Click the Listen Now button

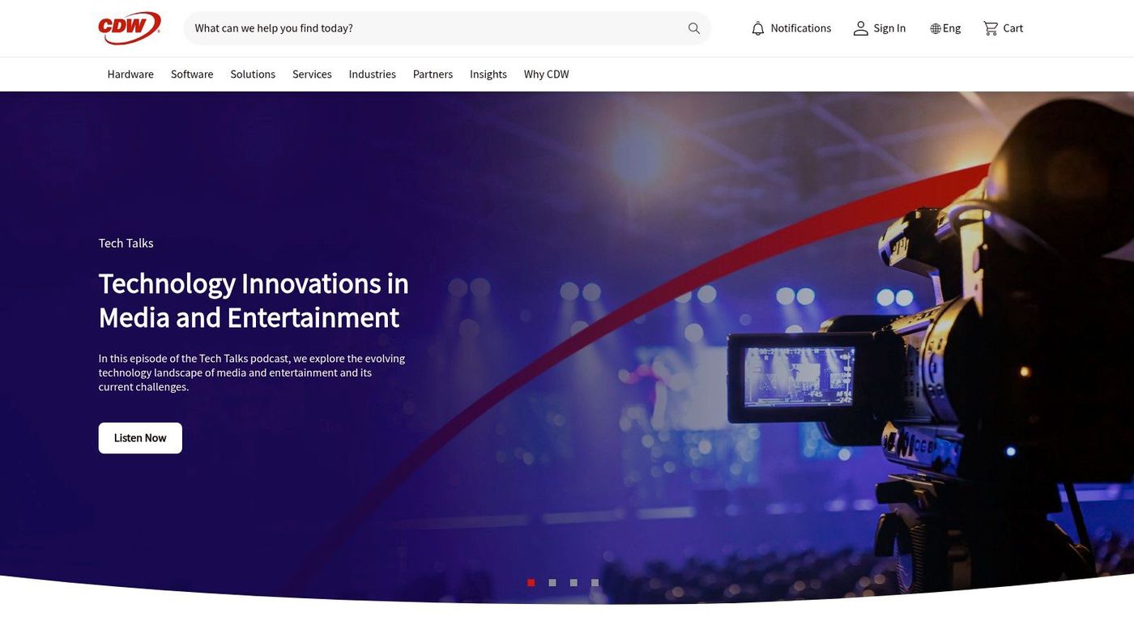(x=140, y=438)
